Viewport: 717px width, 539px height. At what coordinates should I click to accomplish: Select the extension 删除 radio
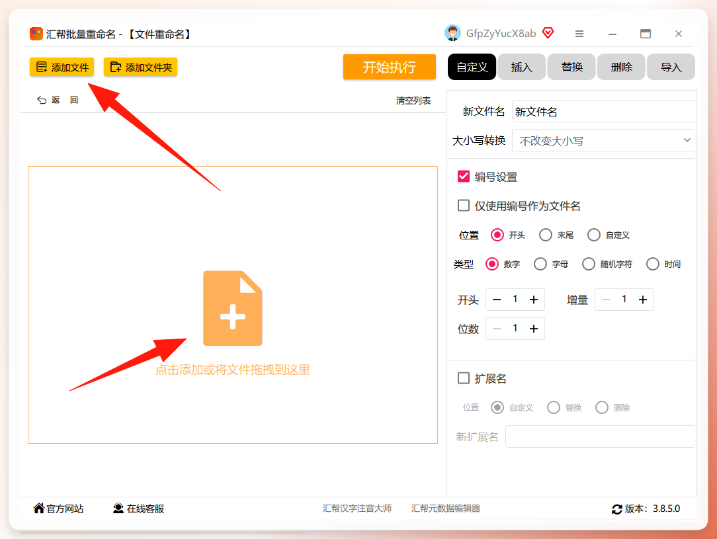click(602, 407)
